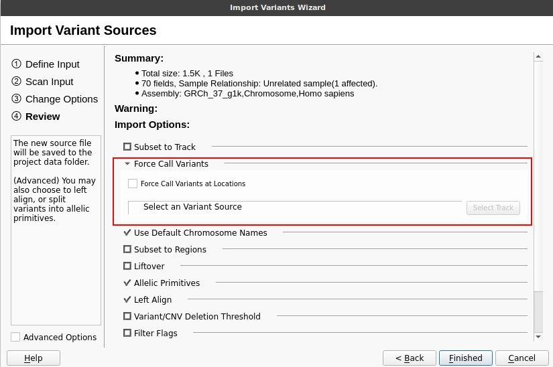Click the scrollbar up arrow
This screenshot has height=367, width=553.
pos(538,56)
